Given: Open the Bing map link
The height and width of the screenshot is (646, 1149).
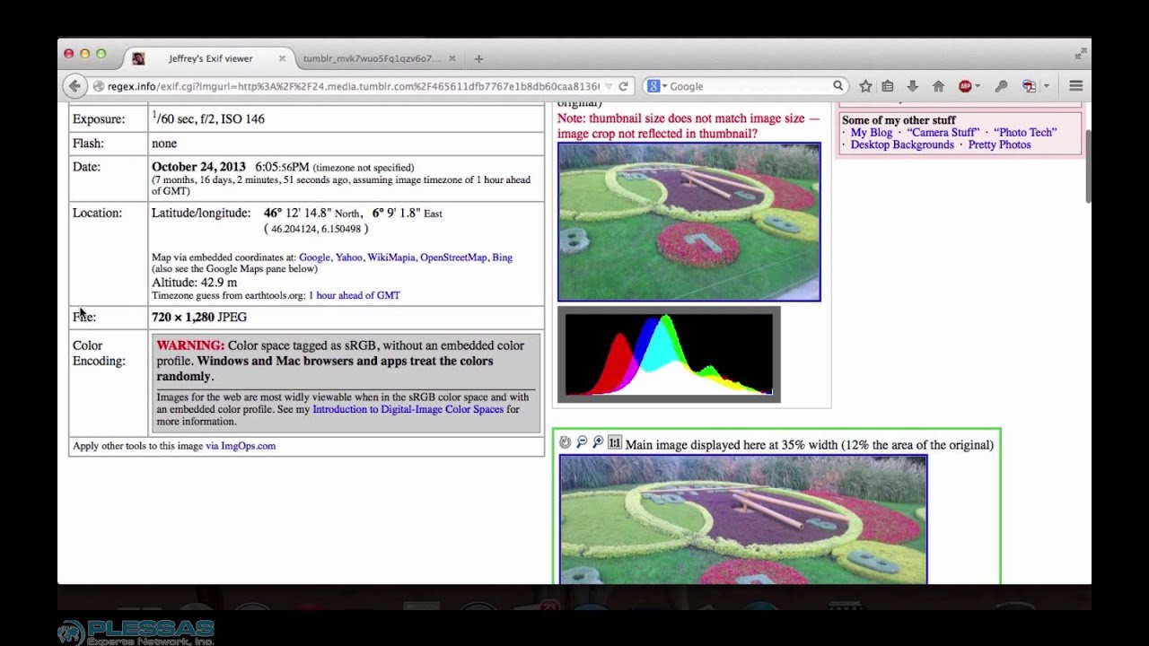Looking at the screenshot, I should point(502,258).
